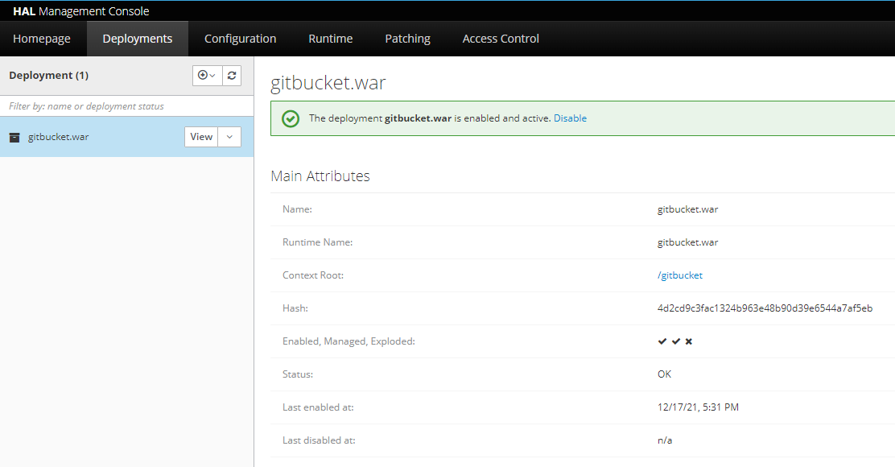The width and height of the screenshot is (895, 467).
Task: Open the Access Control tab
Action: pos(501,39)
